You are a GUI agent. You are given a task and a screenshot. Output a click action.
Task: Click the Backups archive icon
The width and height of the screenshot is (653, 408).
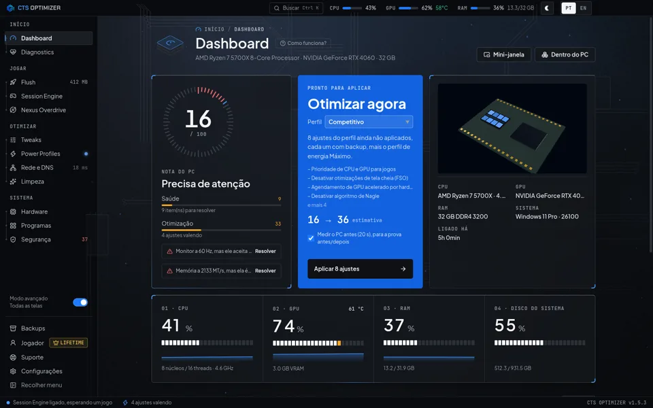tap(13, 328)
